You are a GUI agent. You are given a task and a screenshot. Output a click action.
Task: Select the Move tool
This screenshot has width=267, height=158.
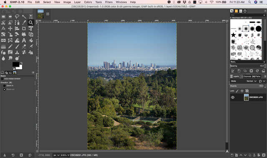10,28
